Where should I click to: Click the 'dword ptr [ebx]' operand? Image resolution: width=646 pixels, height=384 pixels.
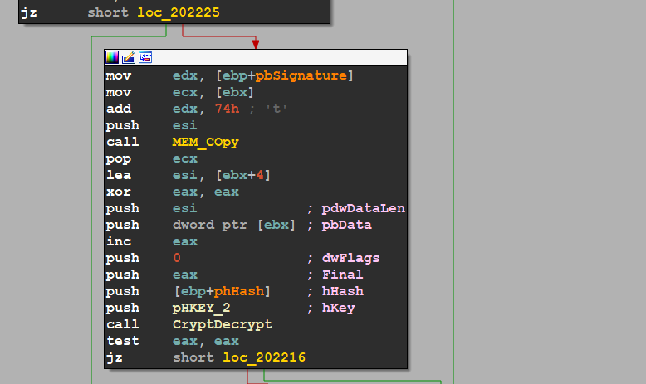[234, 225]
